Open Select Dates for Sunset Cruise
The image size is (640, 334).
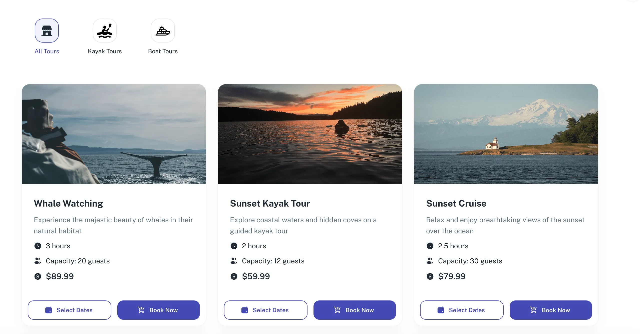click(x=462, y=310)
